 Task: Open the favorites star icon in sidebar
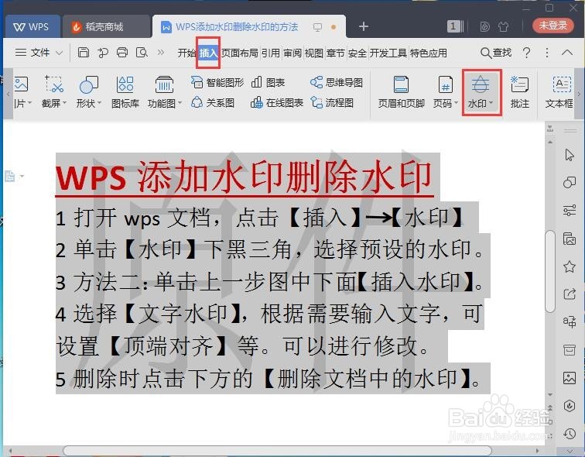tap(569, 266)
